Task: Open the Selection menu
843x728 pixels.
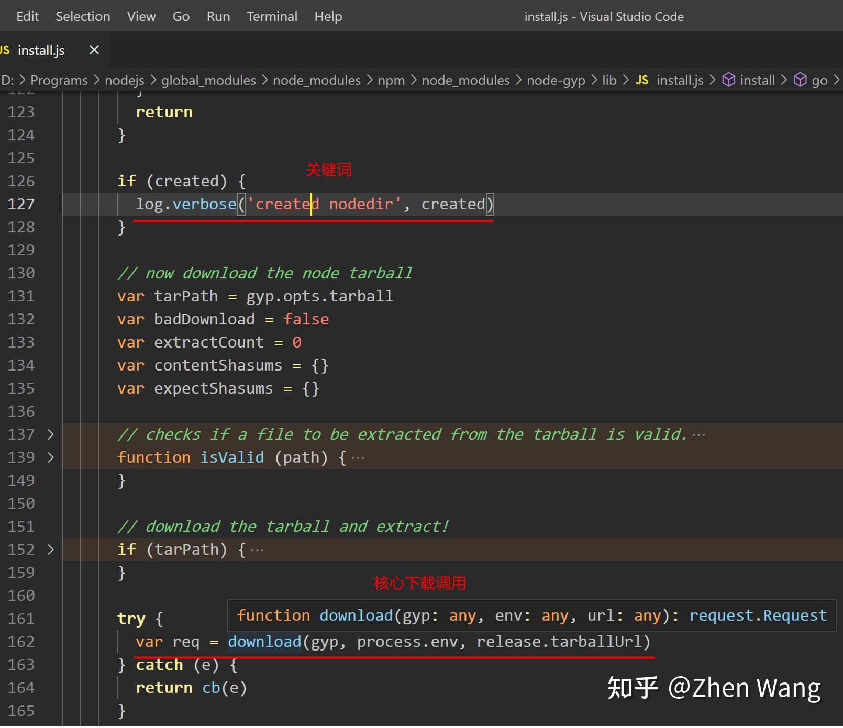Action: [83, 17]
